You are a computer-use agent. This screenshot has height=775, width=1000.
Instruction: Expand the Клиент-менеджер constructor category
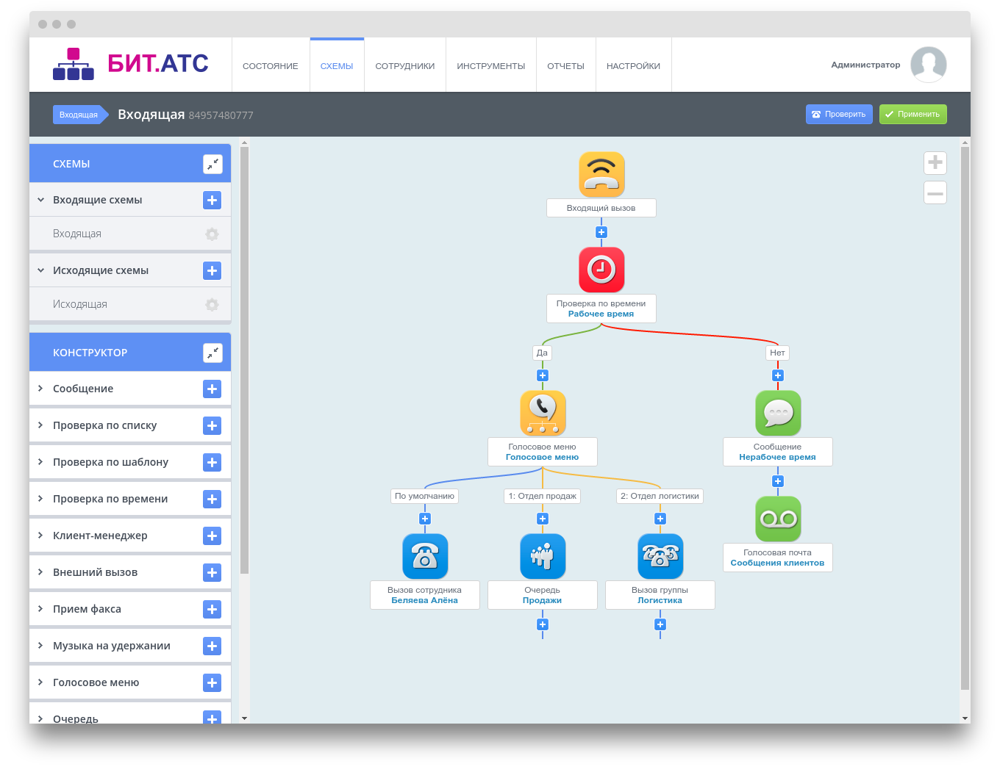pos(41,536)
